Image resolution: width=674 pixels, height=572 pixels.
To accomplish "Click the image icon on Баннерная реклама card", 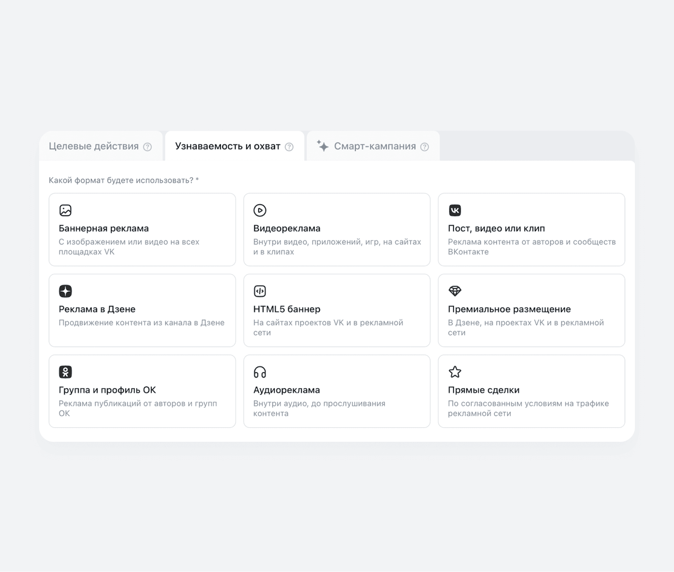I will click(x=65, y=210).
